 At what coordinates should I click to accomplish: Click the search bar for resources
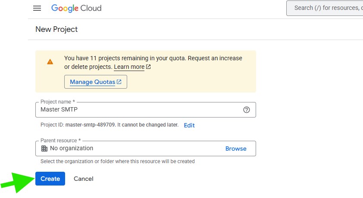pyautogui.click(x=325, y=8)
